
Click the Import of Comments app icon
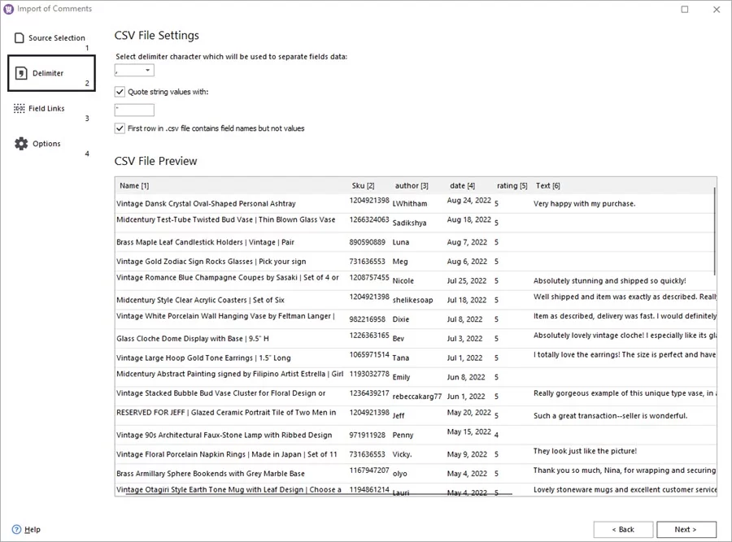(x=7, y=9)
